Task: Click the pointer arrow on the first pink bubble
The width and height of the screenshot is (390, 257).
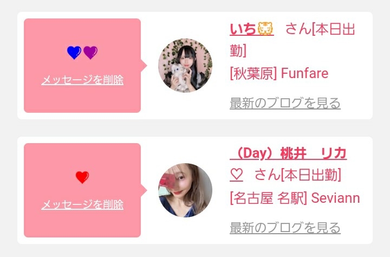Action: [x=144, y=66]
